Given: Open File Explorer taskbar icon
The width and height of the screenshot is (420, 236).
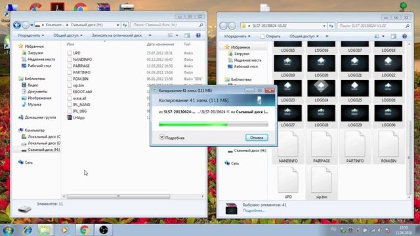Looking at the screenshot, I should click(45, 230).
